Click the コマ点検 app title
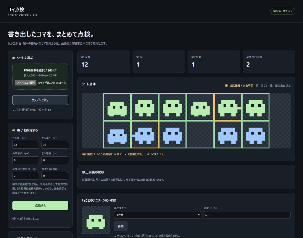The image size is (303, 238). [x=16, y=9]
